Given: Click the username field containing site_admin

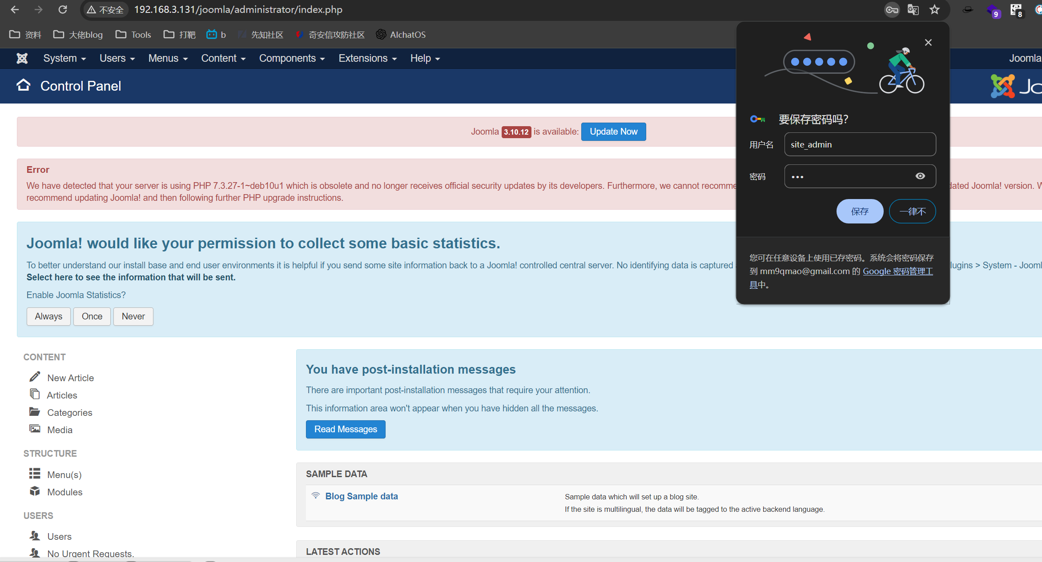Looking at the screenshot, I should [860, 144].
